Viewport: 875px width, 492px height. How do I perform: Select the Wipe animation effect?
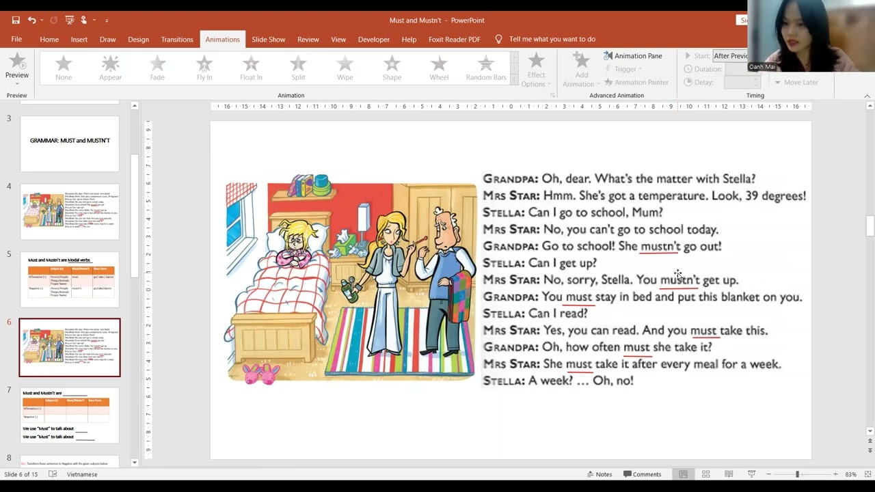coord(345,69)
